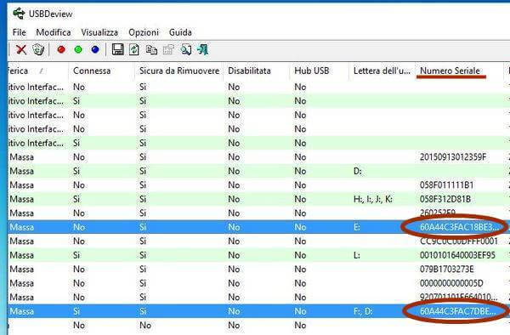Open the Guida menu
The image size is (510, 335).
coord(180,32)
